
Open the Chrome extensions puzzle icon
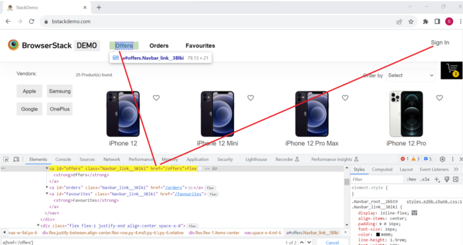click(425, 22)
